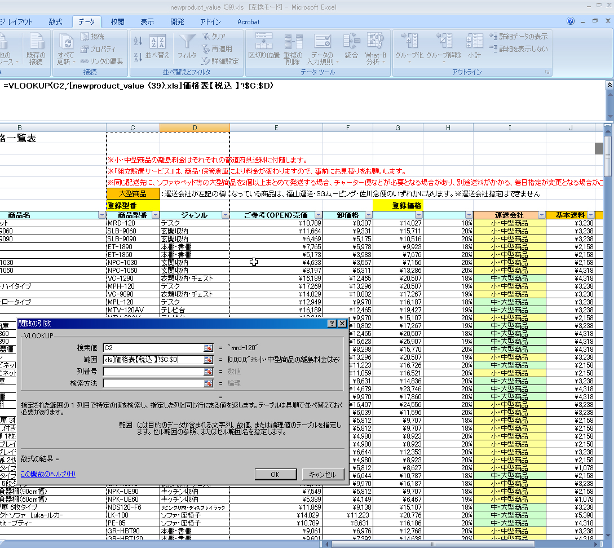Screen dimensions: 614x548
Task: Click the 範囲 input field
Action: [153, 359]
